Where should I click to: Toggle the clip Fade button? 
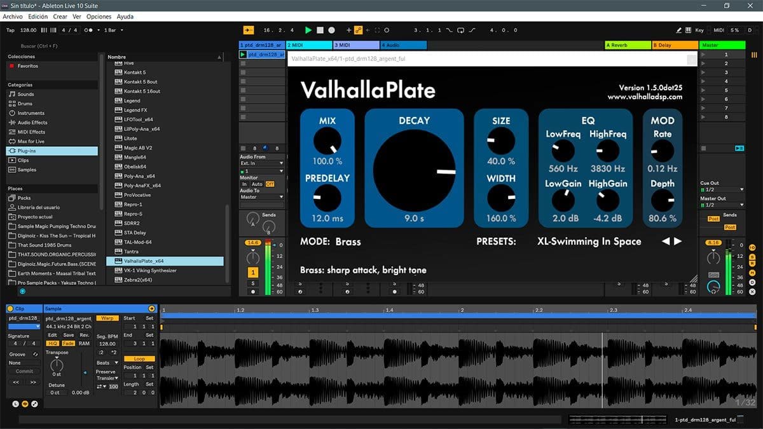coord(68,343)
